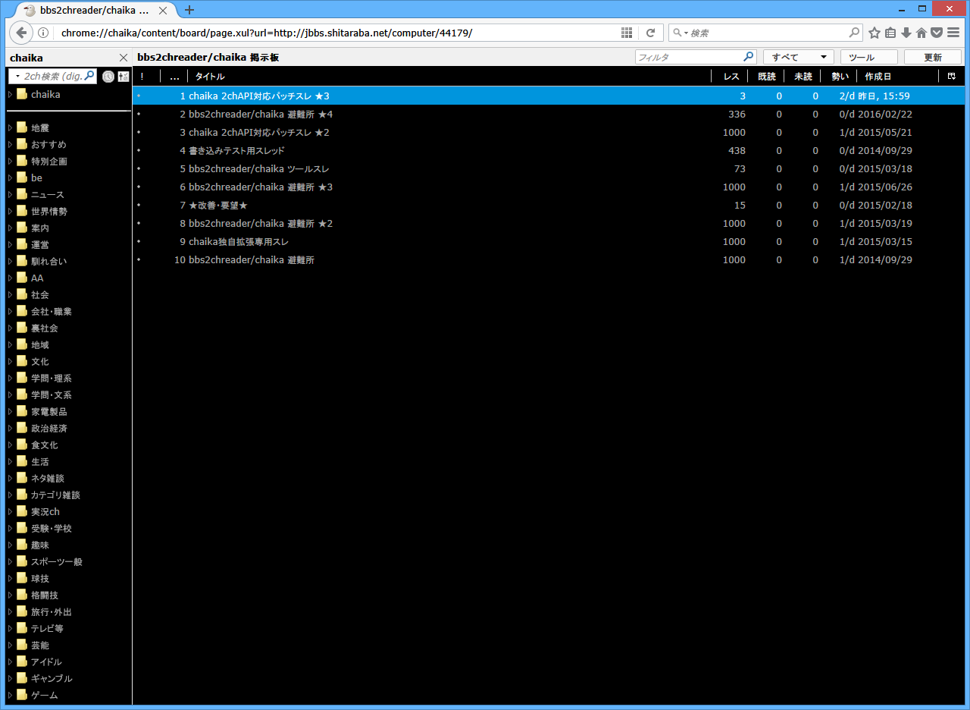Click the site information icon in the address bar
Screen dimensions: 970x710
(43, 33)
